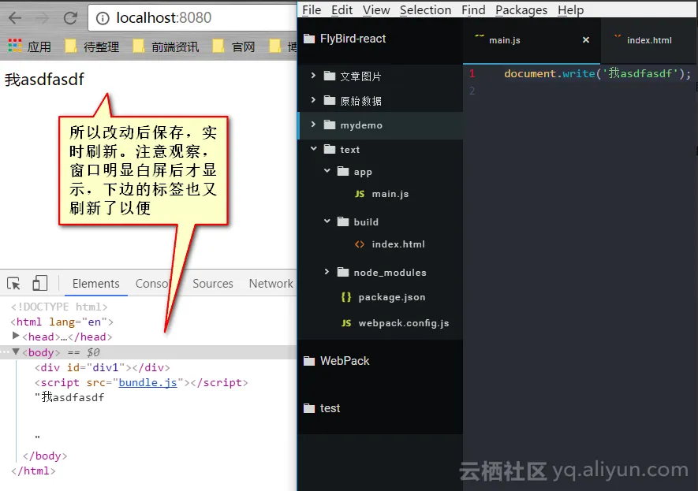Click the site info icon in address bar
Viewport: 698px width, 491px height.
[103, 18]
